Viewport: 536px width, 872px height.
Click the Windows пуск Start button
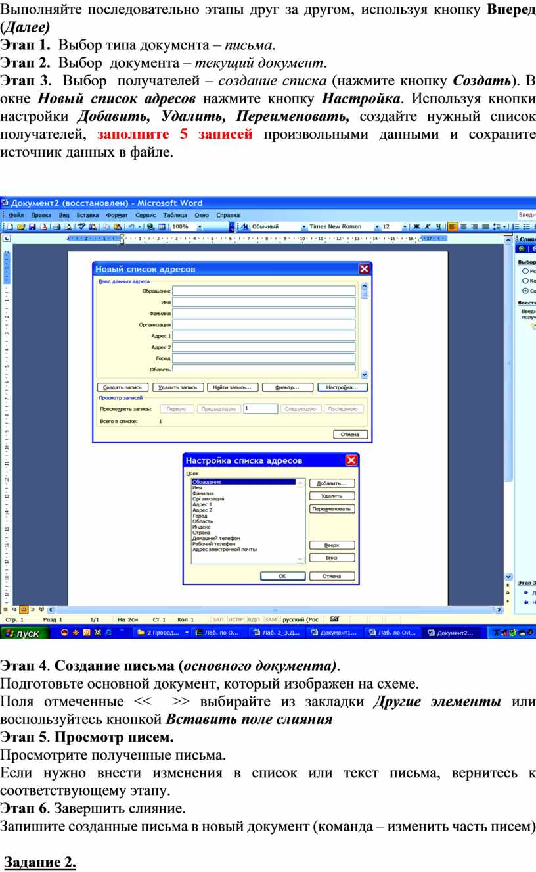[25, 633]
